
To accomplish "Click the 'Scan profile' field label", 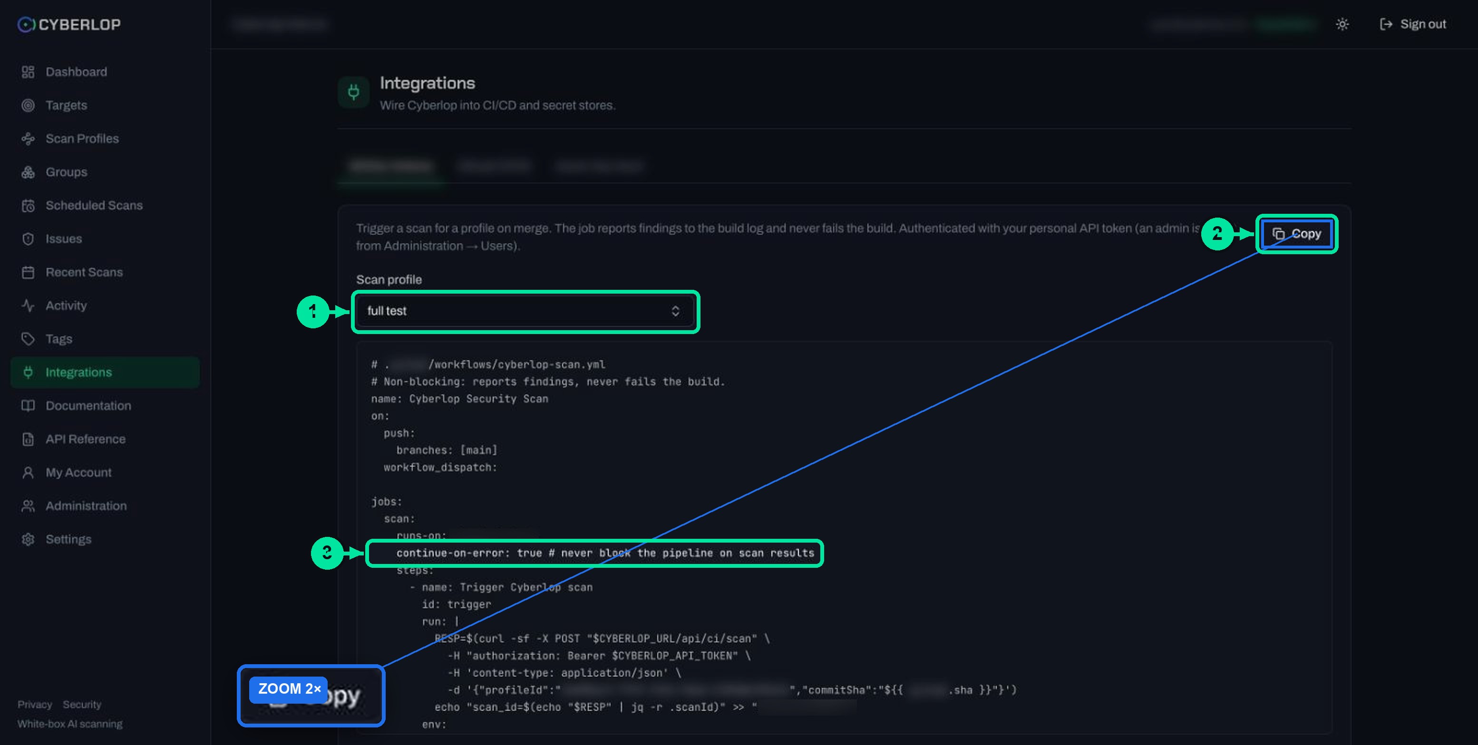I will coord(389,280).
